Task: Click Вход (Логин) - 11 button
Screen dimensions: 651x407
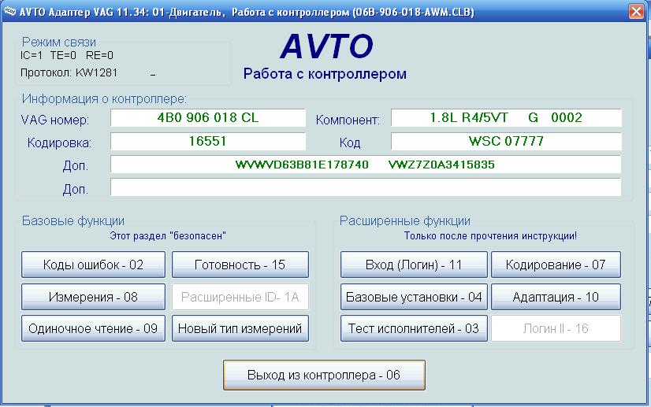Action: (414, 265)
